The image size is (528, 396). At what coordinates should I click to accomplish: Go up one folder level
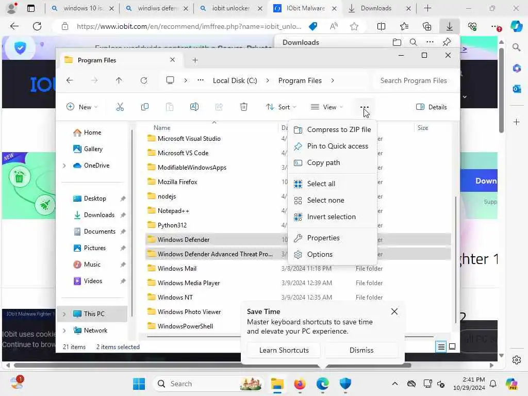(119, 80)
